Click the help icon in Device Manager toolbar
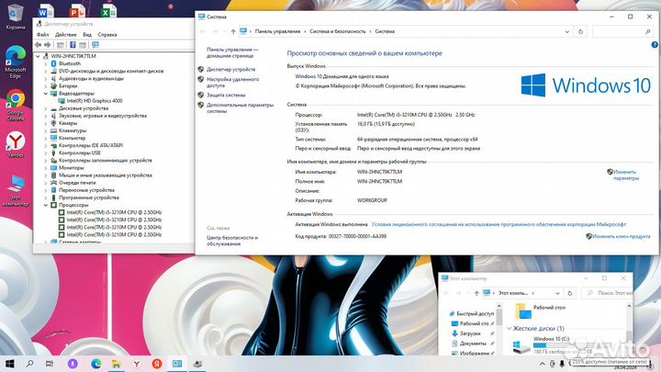The width and height of the screenshot is (661, 372). click(x=73, y=45)
